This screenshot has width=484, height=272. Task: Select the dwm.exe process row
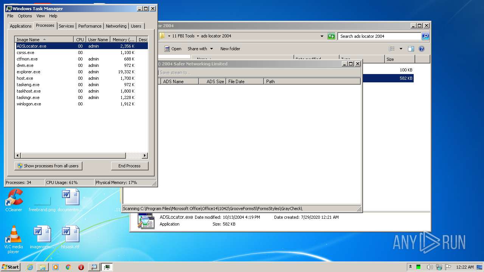coord(82,65)
